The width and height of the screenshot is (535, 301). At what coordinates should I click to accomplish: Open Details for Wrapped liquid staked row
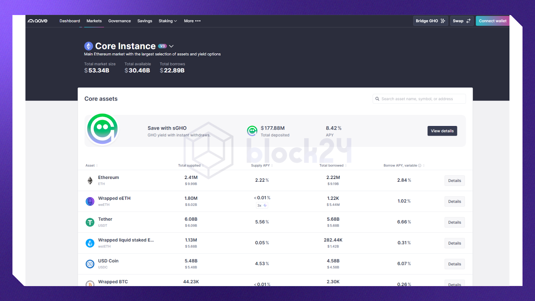click(454, 243)
